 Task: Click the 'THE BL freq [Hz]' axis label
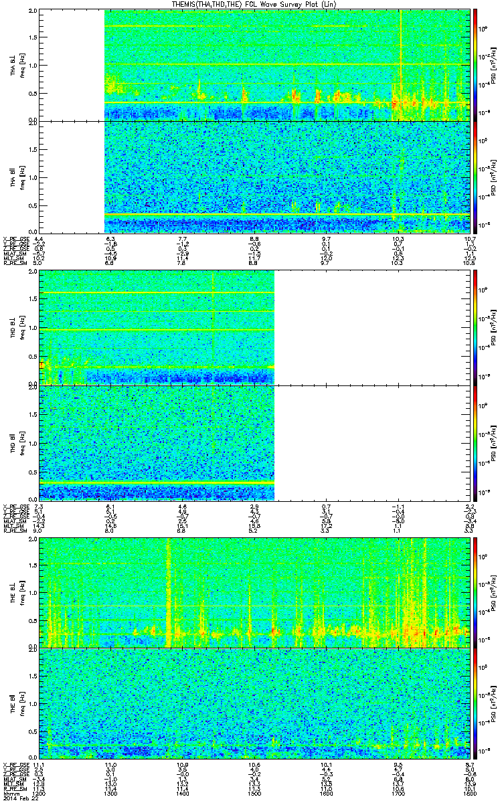(x=17, y=592)
